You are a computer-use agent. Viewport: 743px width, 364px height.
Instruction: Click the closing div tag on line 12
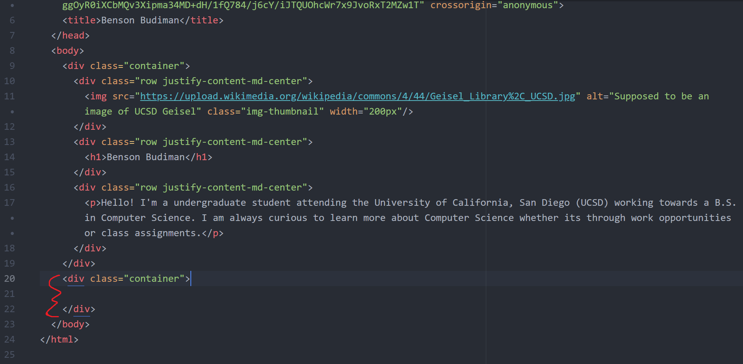(x=90, y=127)
